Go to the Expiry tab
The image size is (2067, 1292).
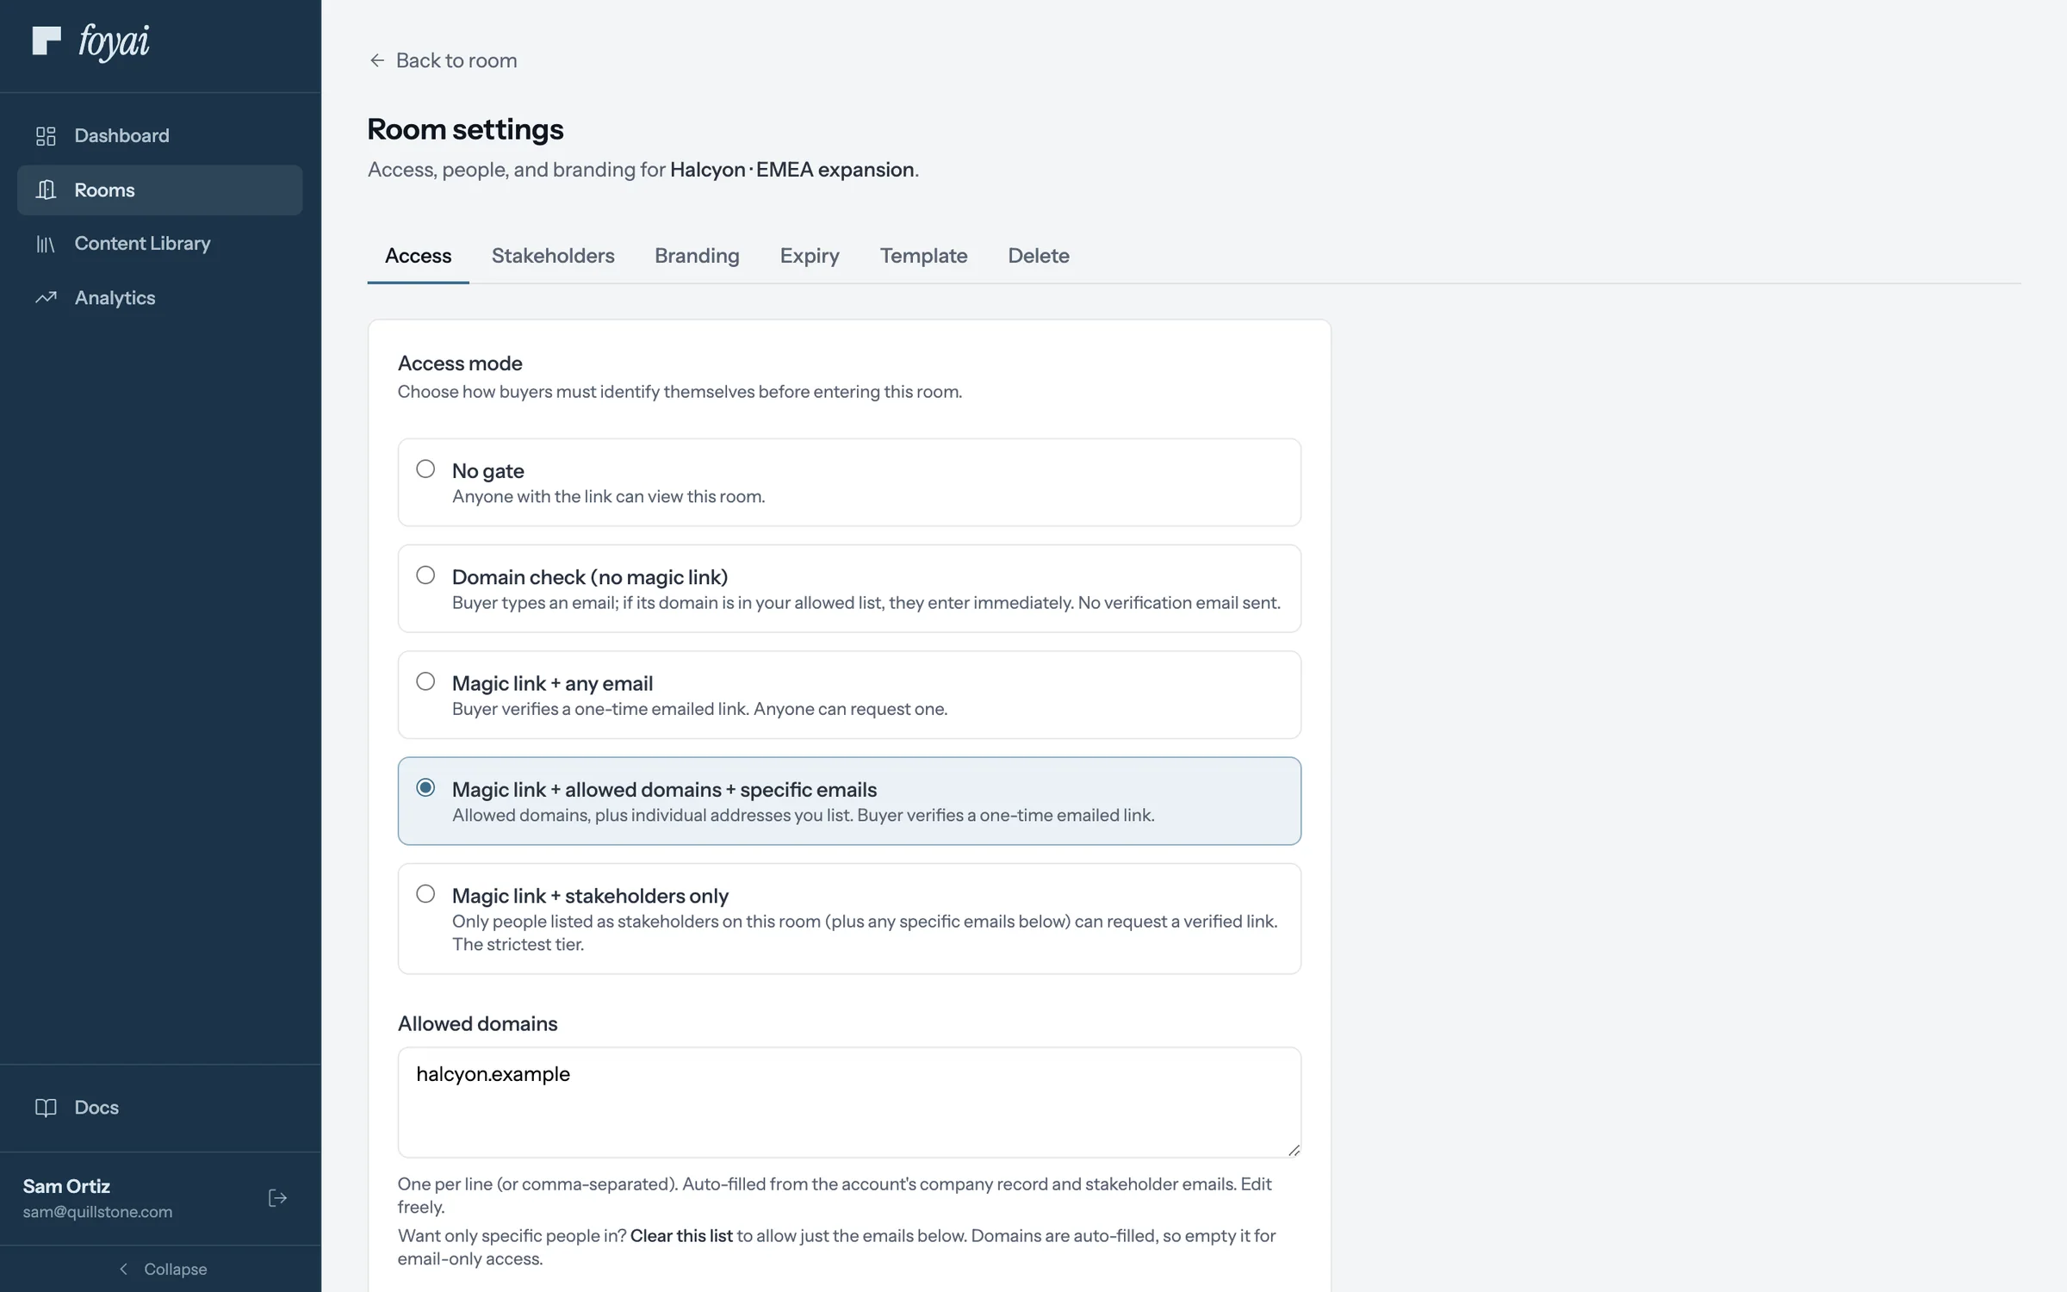[x=810, y=256]
